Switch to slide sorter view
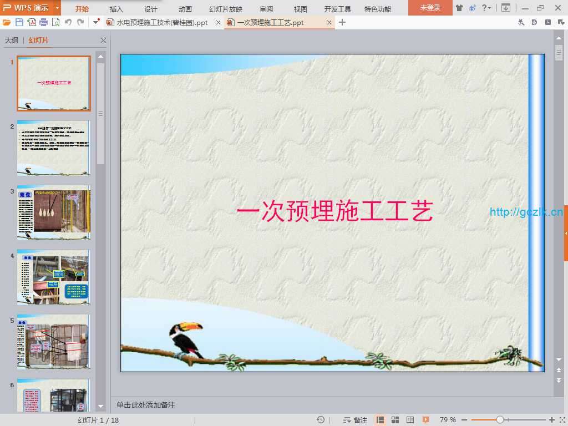Image resolution: width=568 pixels, height=426 pixels. tap(395, 420)
